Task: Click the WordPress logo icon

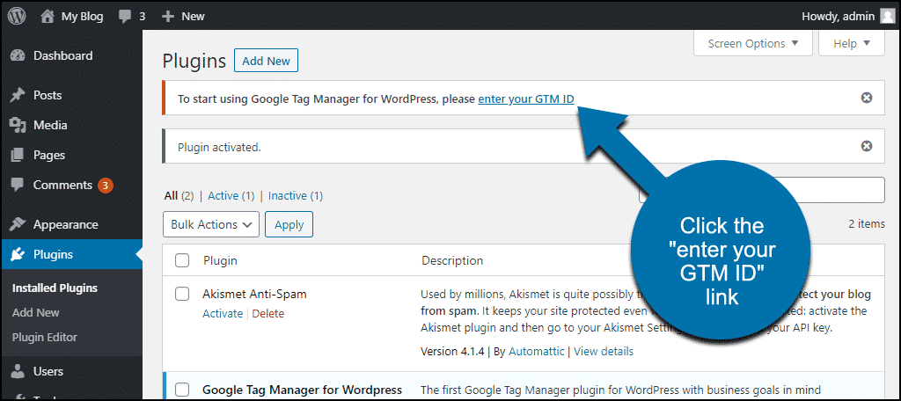Action: tap(17, 16)
